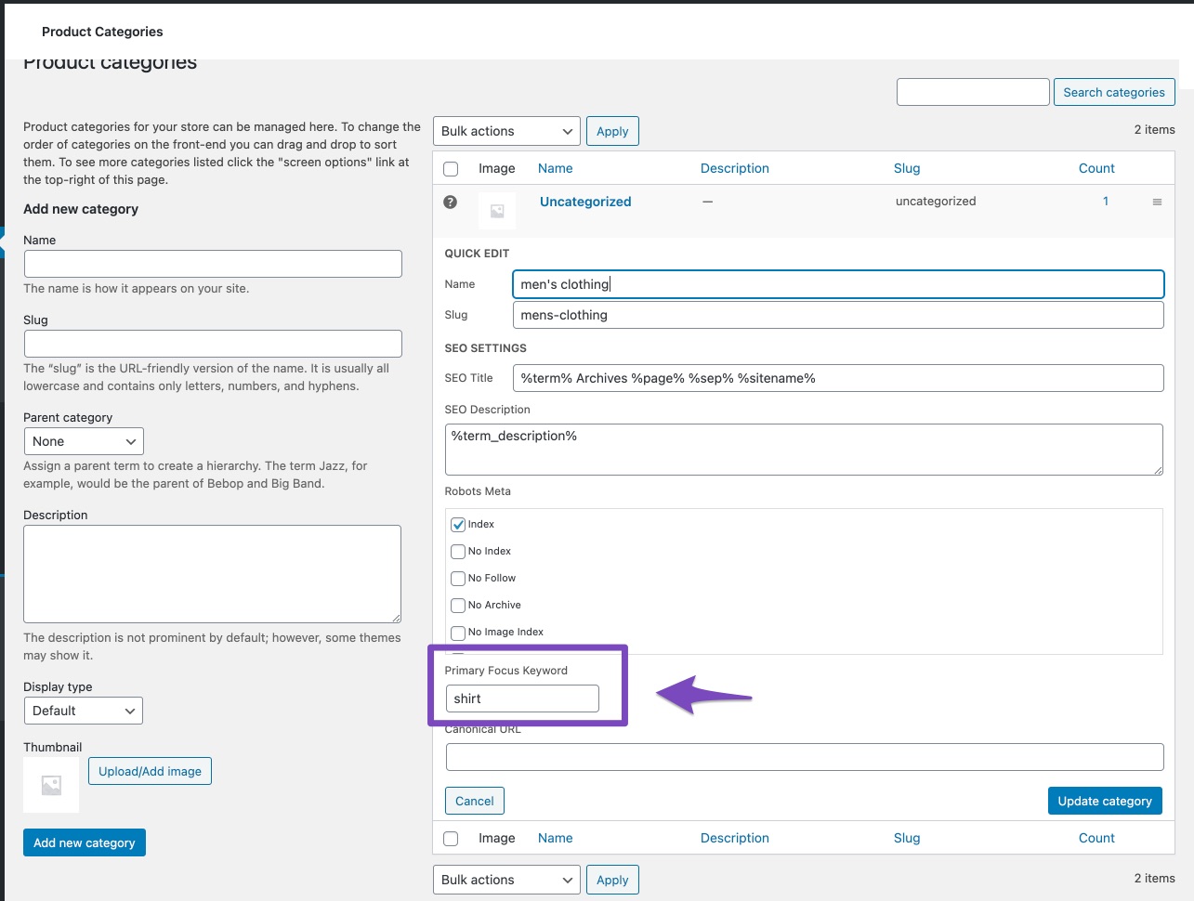Toggle the select-all checkbox in table header
The width and height of the screenshot is (1194, 901).
[x=451, y=169]
